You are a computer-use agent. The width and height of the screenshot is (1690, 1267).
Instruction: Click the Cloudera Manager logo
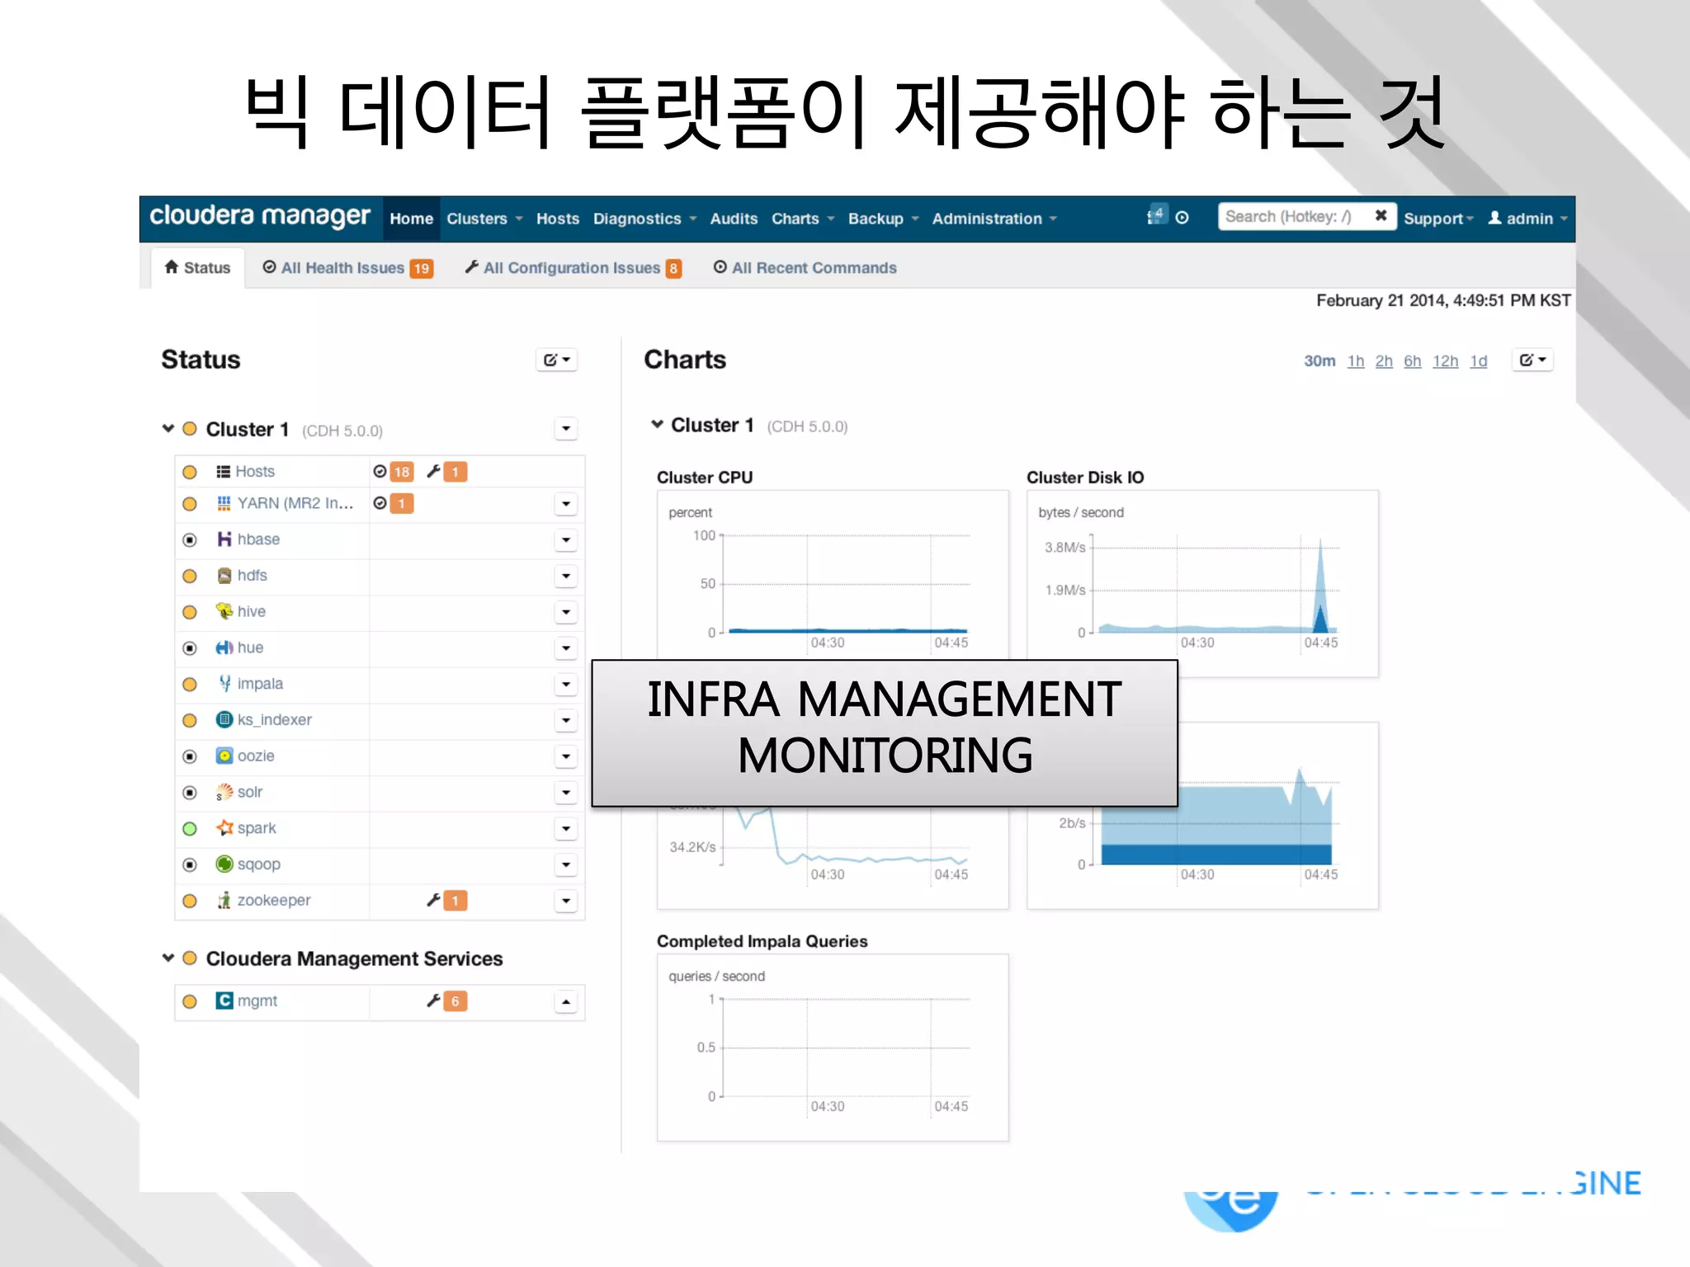[x=259, y=217]
